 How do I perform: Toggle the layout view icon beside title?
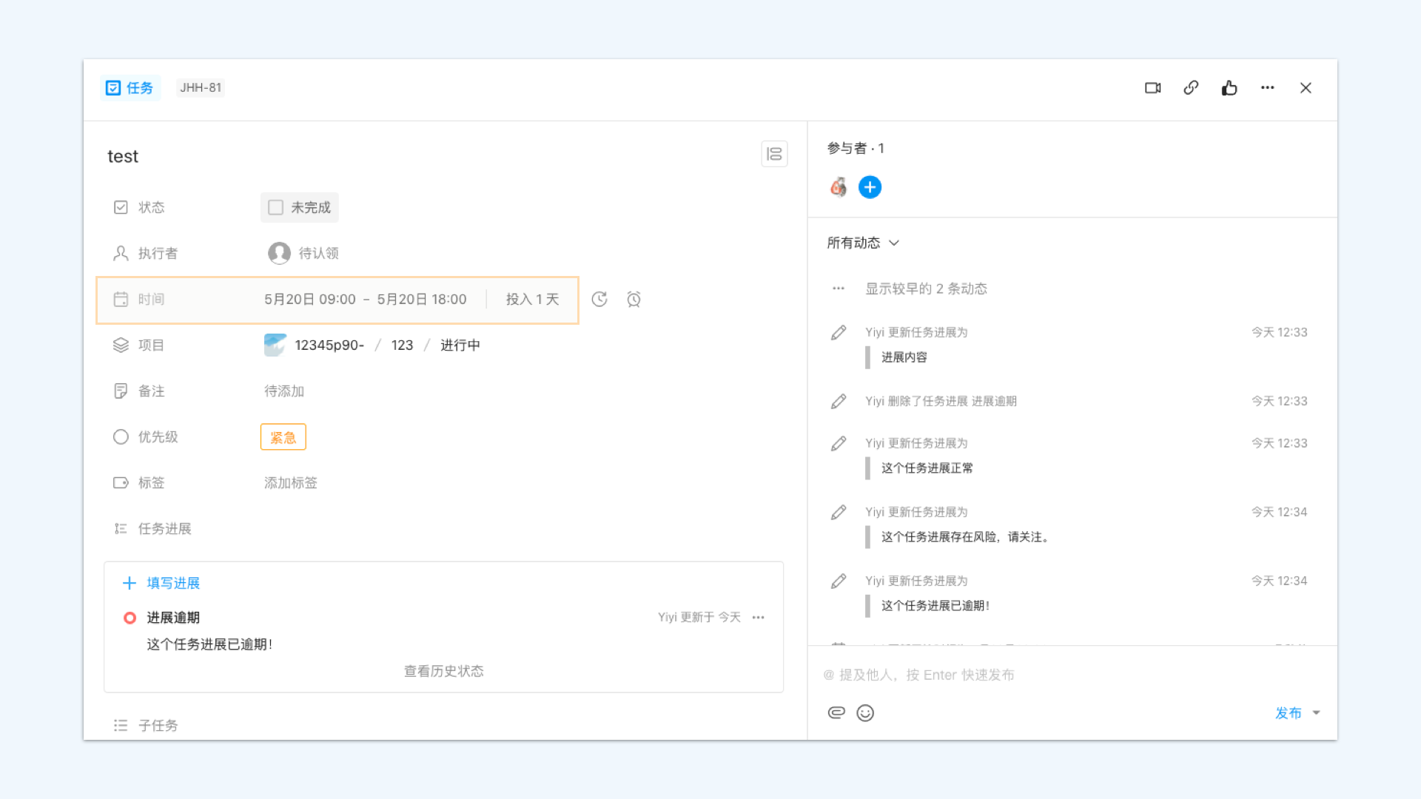coord(774,154)
